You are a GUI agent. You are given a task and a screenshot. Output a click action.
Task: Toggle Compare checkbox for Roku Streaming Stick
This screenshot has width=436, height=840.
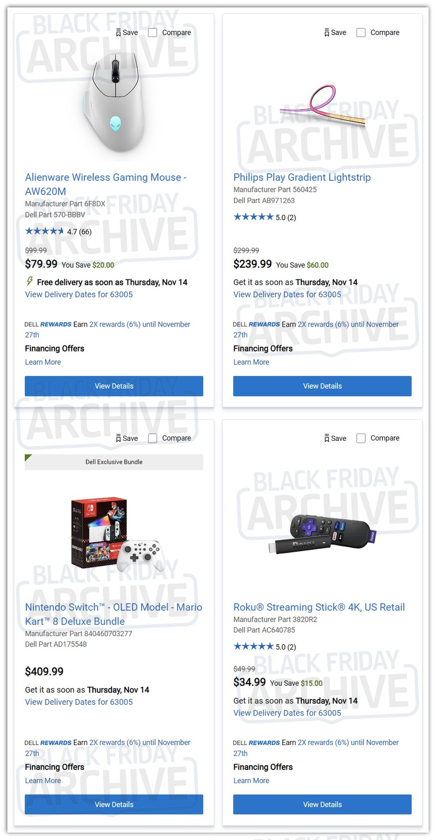point(361,438)
